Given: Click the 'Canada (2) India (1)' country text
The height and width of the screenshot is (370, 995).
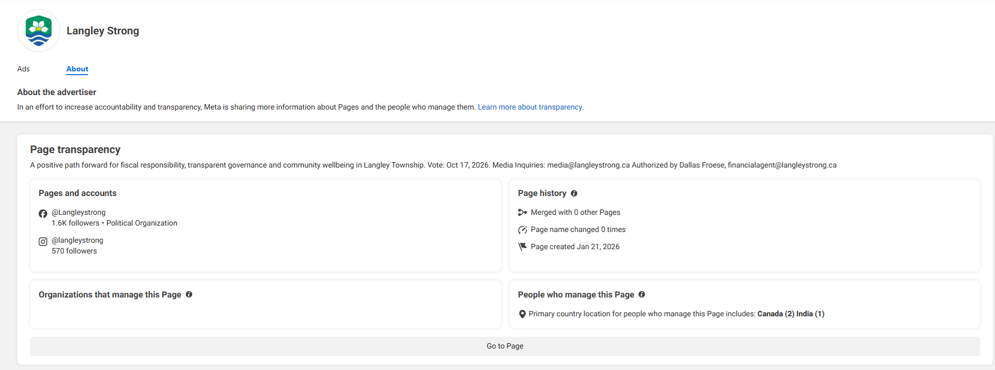Looking at the screenshot, I should point(791,314).
